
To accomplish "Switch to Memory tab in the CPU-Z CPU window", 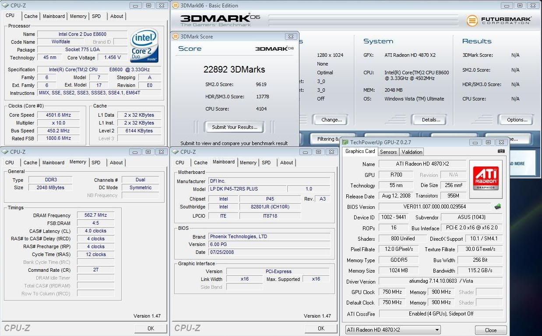I will 78,16.
